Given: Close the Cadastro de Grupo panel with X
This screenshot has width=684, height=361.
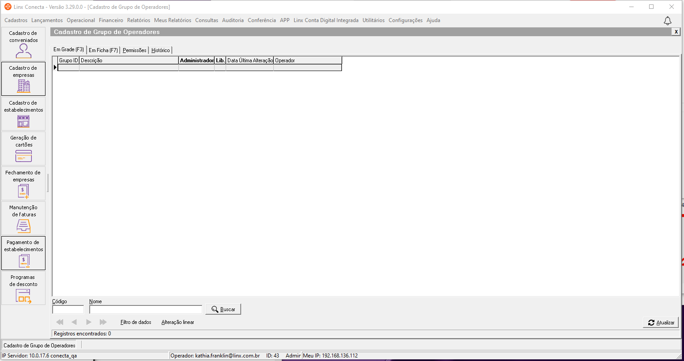Looking at the screenshot, I should point(676,32).
